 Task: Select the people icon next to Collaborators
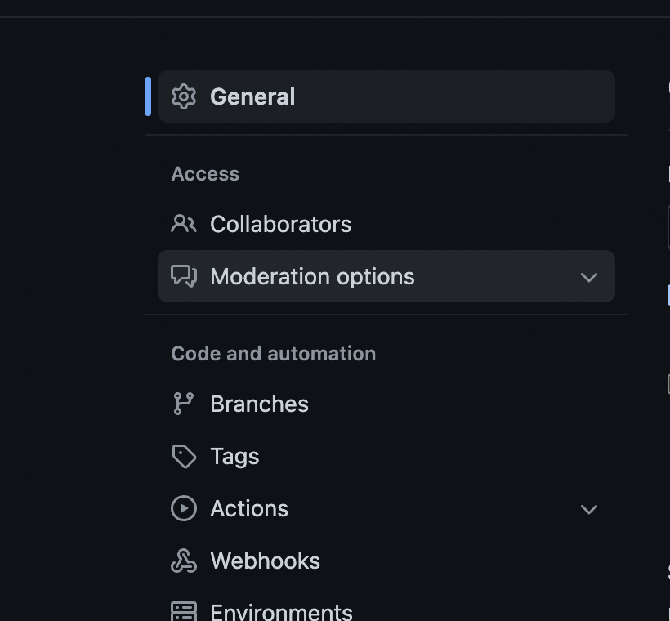pyautogui.click(x=184, y=224)
